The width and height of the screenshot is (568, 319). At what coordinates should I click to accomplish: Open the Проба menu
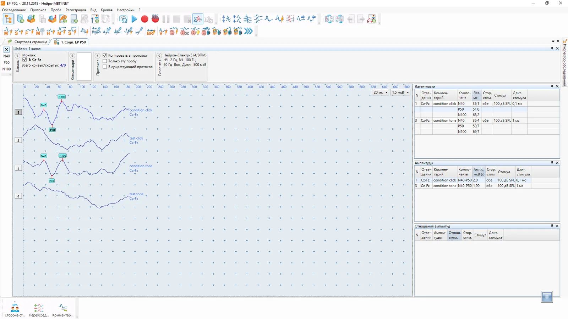click(56, 10)
